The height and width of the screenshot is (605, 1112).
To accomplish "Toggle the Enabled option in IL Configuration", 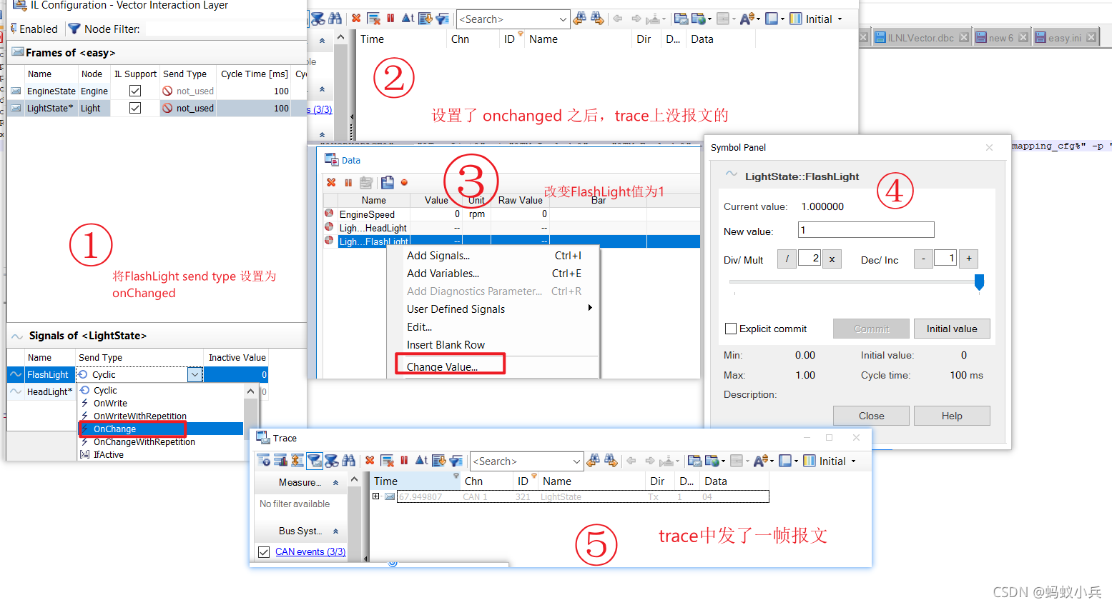I will (x=34, y=29).
